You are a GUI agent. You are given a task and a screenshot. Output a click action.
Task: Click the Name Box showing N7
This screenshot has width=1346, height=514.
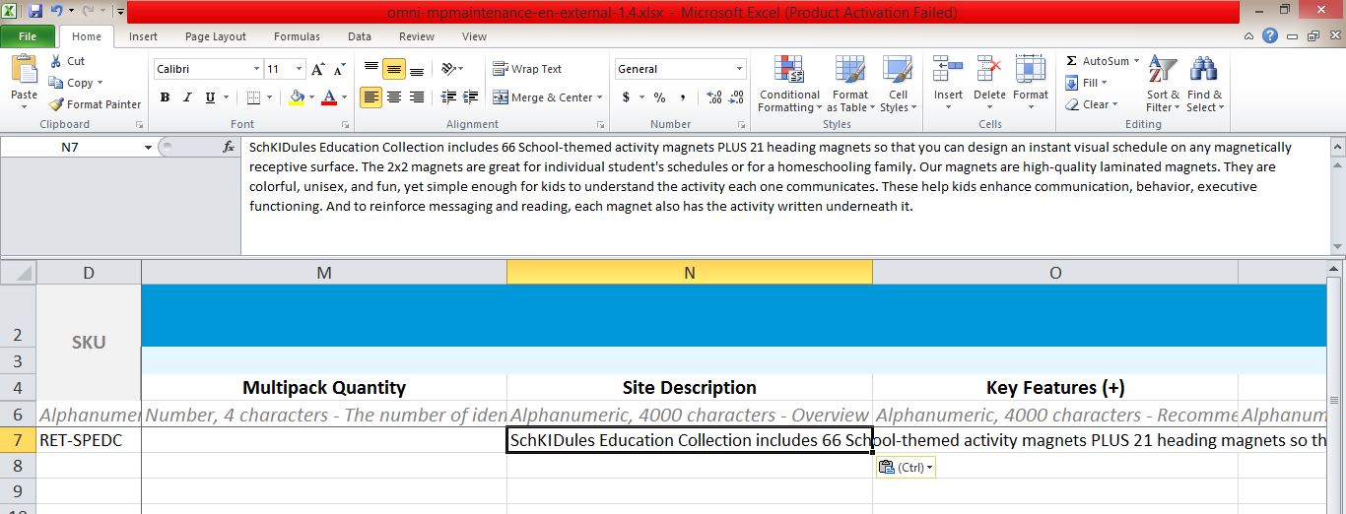point(71,147)
